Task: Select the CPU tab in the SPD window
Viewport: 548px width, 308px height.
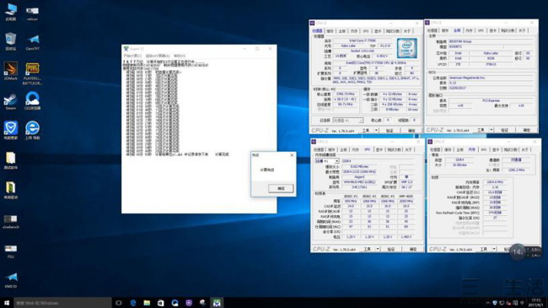Action: click(x=319, y=150)
